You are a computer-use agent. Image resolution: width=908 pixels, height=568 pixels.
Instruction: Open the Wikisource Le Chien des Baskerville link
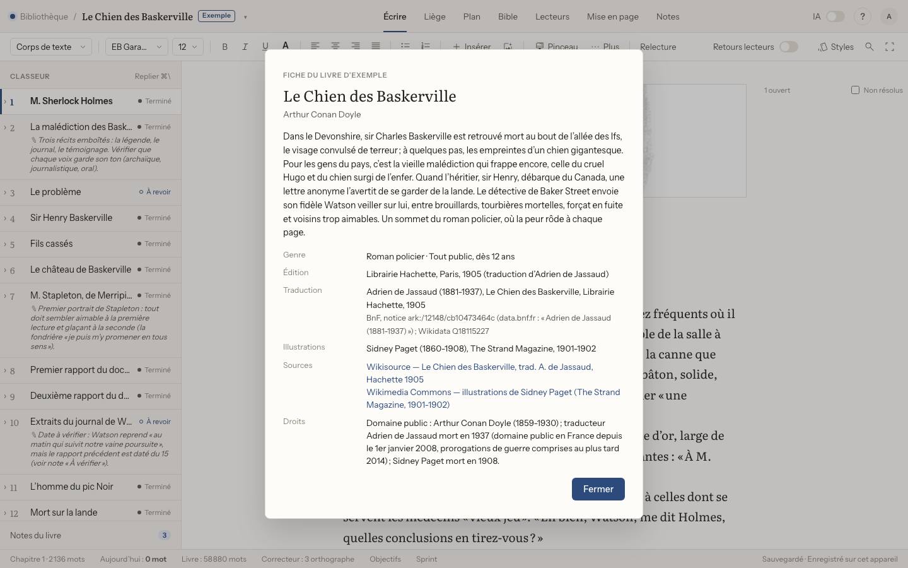(x=480, y=373)
